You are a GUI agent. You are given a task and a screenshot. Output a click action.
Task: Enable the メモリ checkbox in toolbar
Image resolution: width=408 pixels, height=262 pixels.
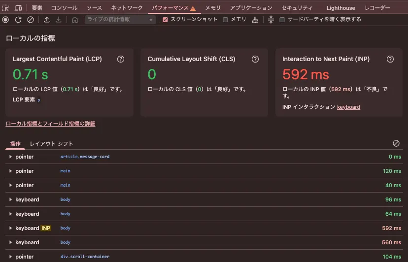[225, 20]
